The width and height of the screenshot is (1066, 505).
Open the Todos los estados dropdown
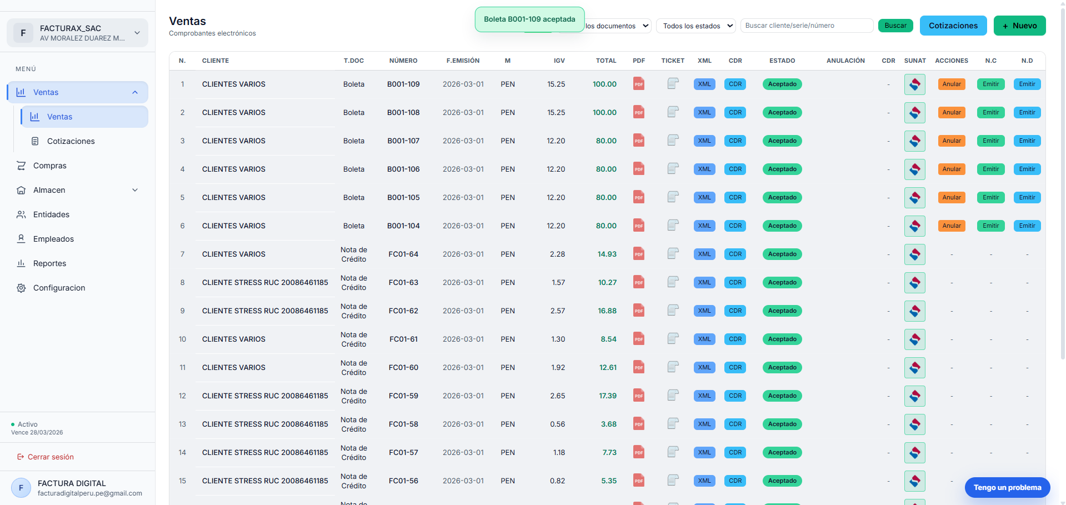click(696, 26)
